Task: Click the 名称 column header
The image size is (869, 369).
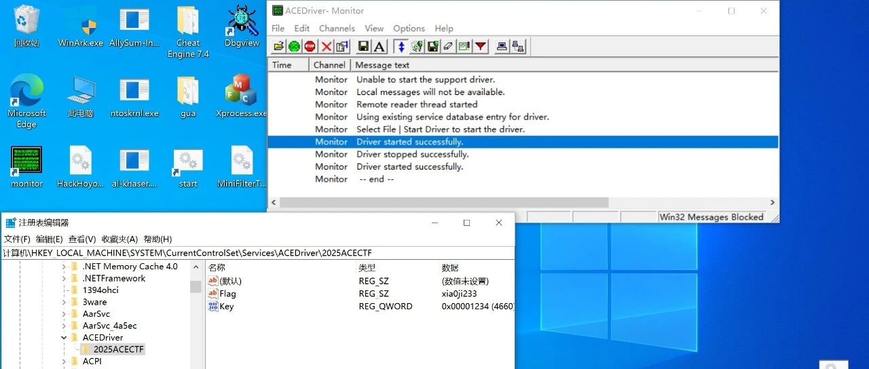Action: click(217, 268)
